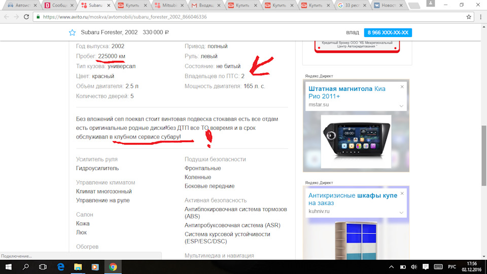The width and height of the screenshot is (487, 274).
Task: Open the clock and date in taskbar
Action: [471, 267]
